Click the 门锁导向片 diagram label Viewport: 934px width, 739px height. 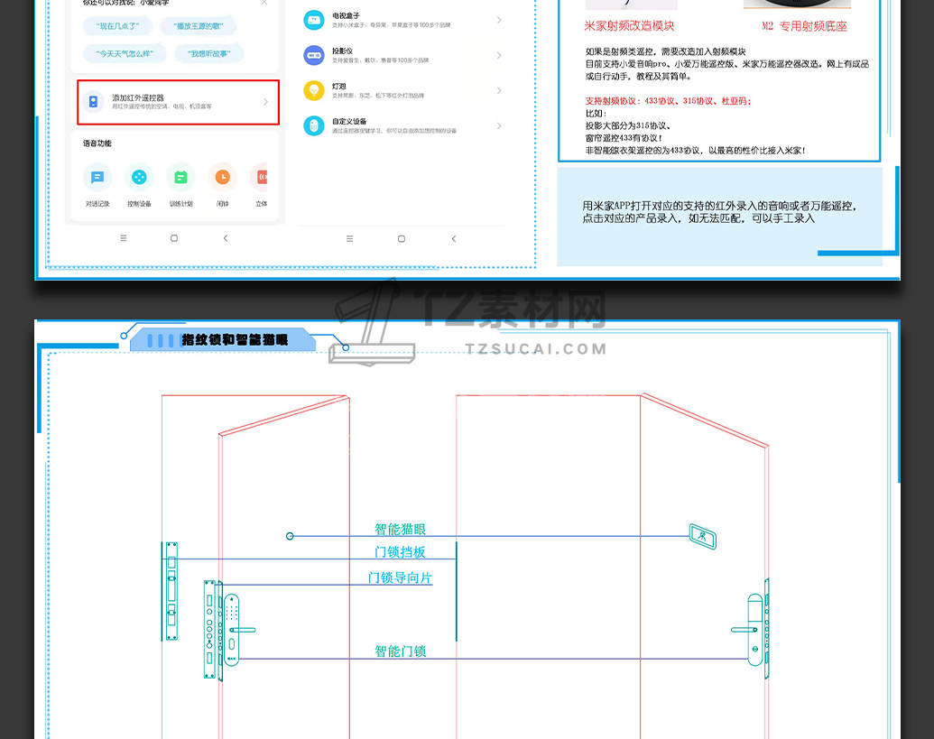pos(400,577)
